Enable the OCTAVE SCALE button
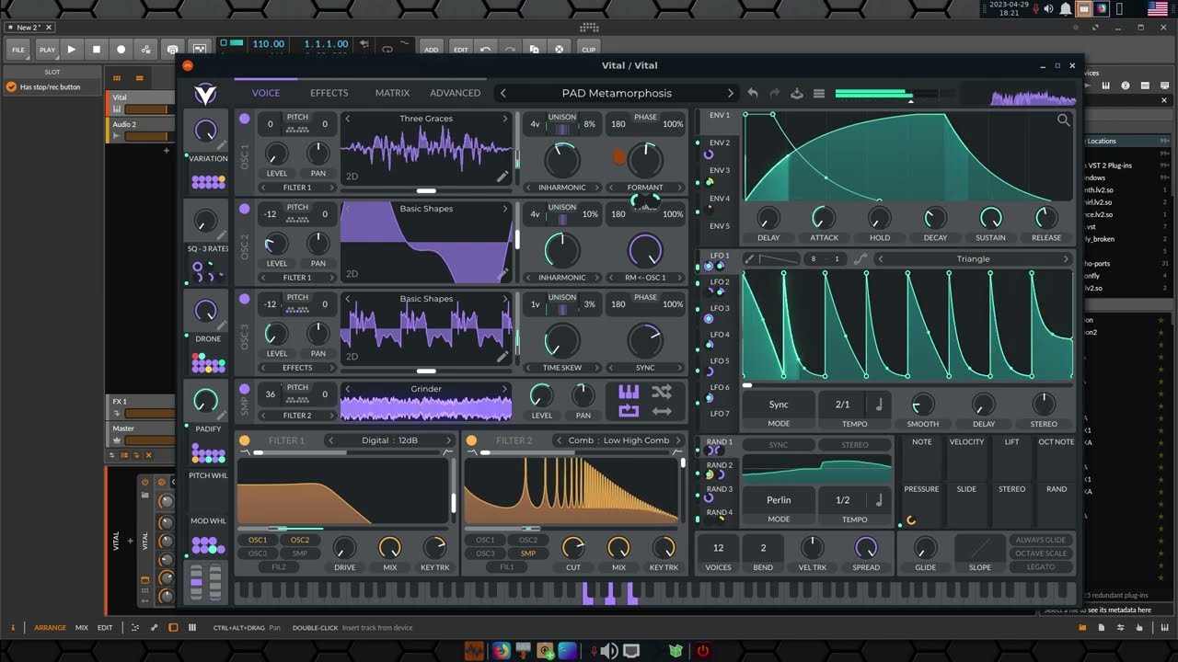The image size is (1178, 662). [1041, 554]
